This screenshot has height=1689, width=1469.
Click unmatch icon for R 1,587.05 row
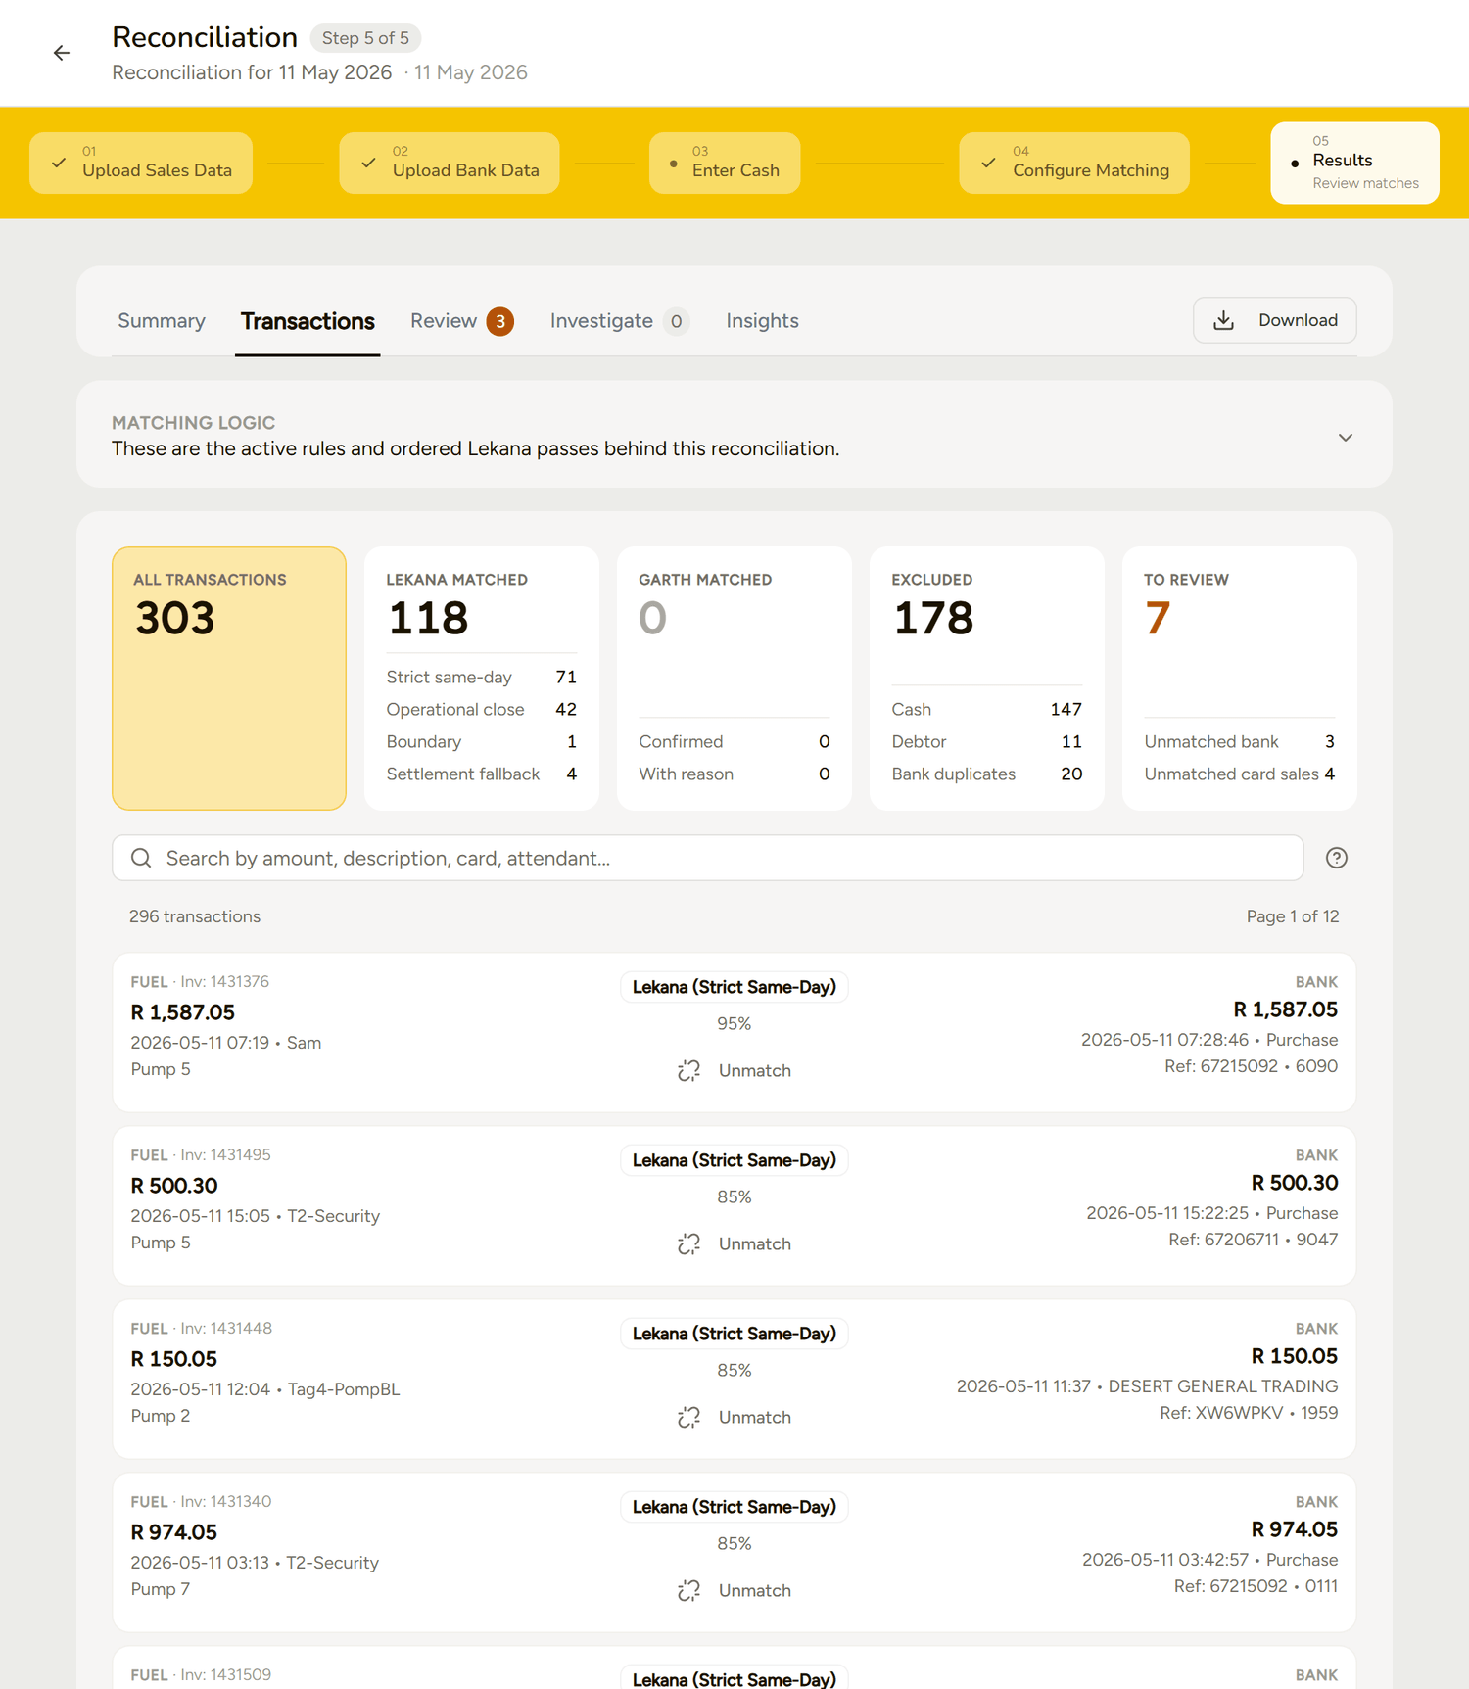pos(688,1070)
